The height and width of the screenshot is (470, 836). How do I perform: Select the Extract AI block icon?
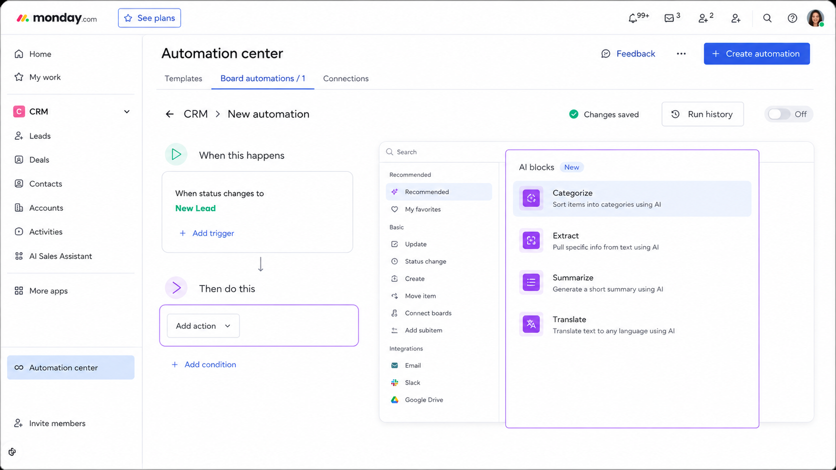click(531, 241)
